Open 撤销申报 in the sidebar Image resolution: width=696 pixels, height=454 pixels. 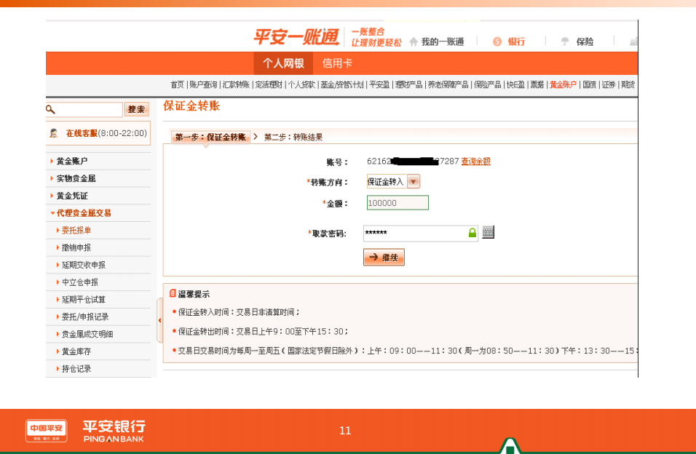(x=76, y=247)
